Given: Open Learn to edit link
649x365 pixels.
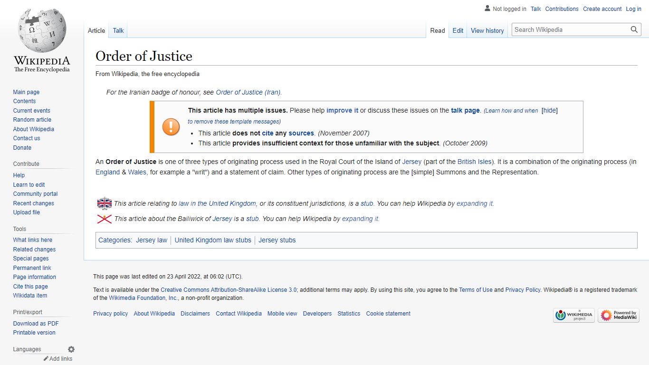Looking at the screenshot, I should point(29,185).
